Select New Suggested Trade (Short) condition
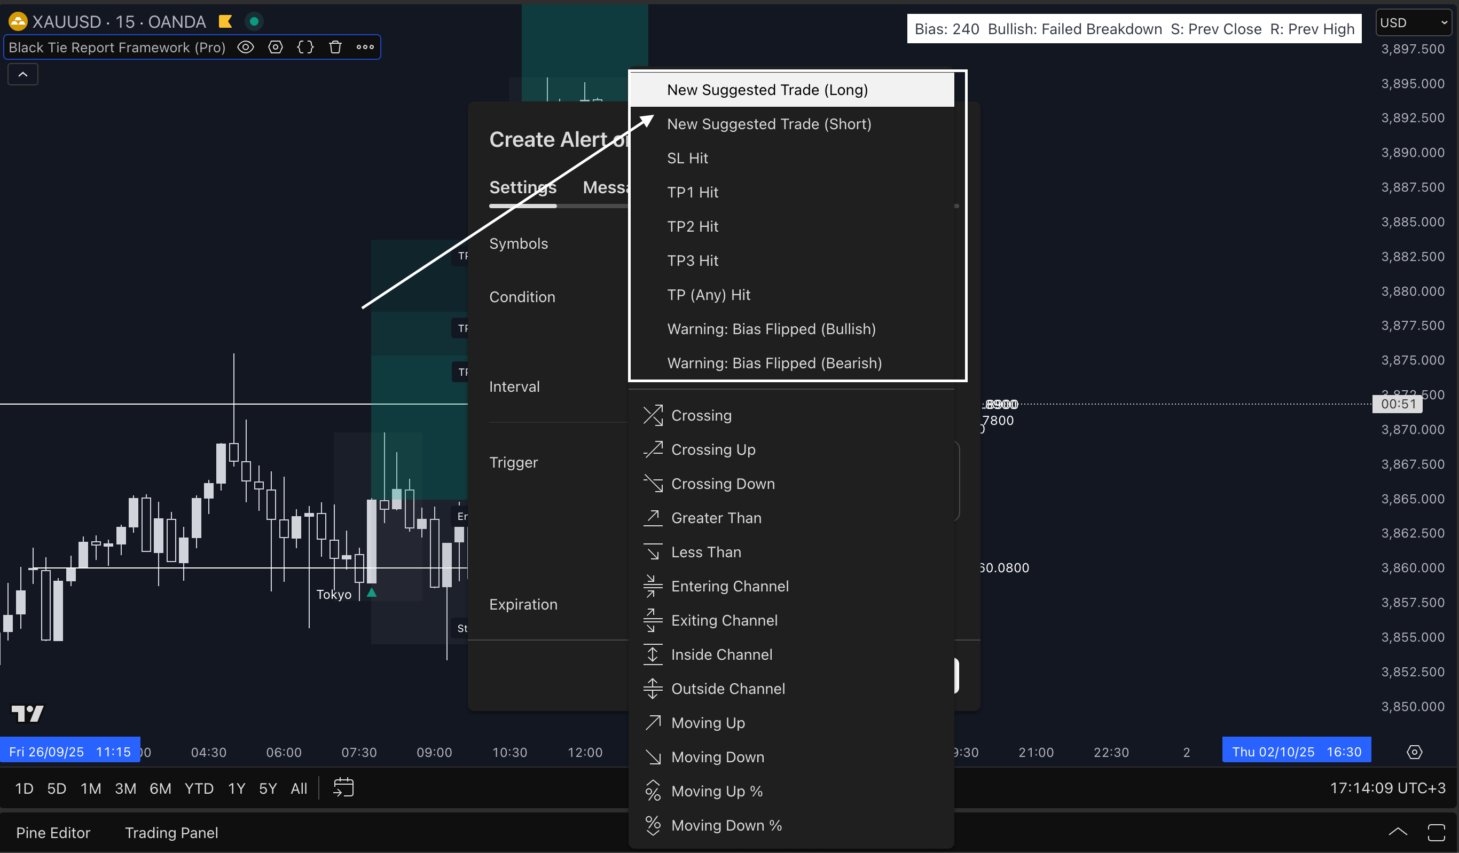Viewport: 1459px width, 853px height. [x=769, y=124]
